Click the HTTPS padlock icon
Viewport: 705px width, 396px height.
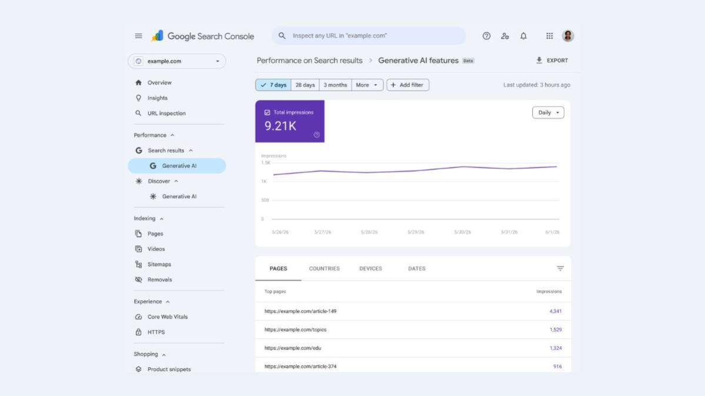(139, 332)
